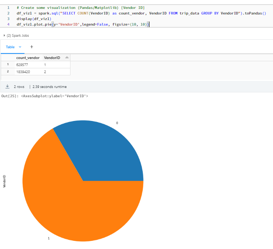Click the '2.39 seconds runtime' text
Image resolution: width=273 pixels, height=249 pixels.
tap(49, 87)
